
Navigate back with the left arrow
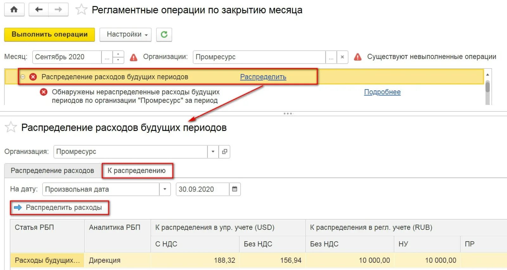pos(39,9)
